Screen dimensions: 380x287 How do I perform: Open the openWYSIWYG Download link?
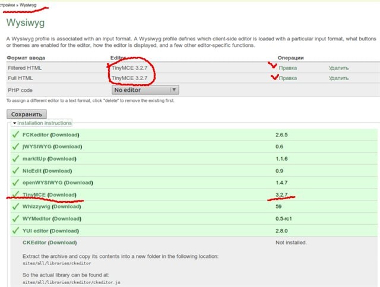tap(78, 183)
